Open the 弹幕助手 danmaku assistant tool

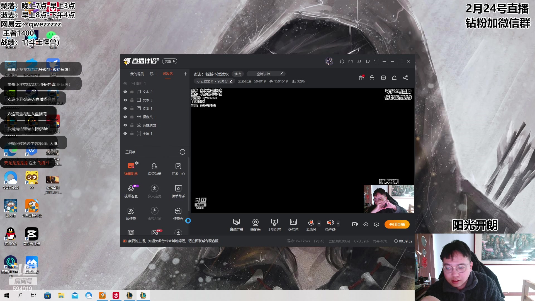click(131, 169)
